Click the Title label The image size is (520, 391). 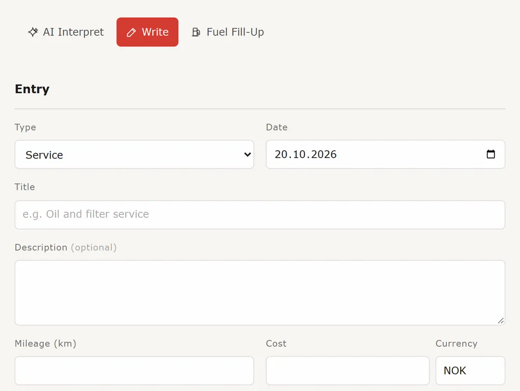point(24,187)
